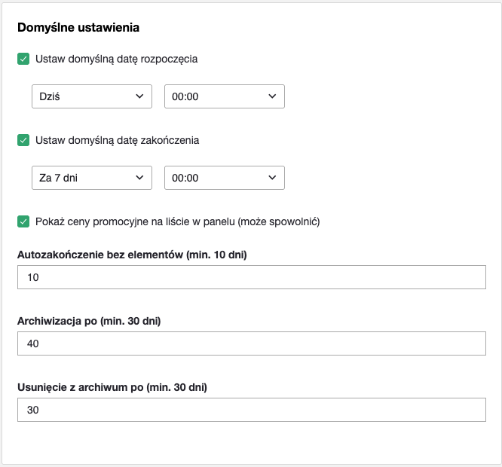The image size is (502, 467).
Task: Click the "Usunięcie z archiwum po" field label
Action: [x=112, y=387]
